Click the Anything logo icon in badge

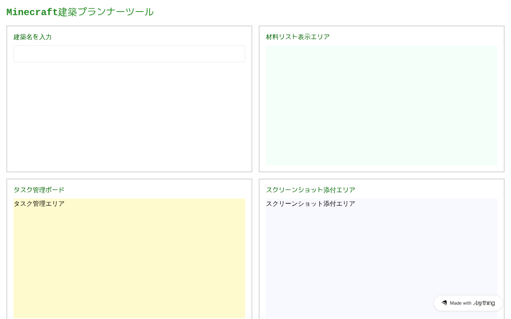pyautogui.click(x=444, y=303)
